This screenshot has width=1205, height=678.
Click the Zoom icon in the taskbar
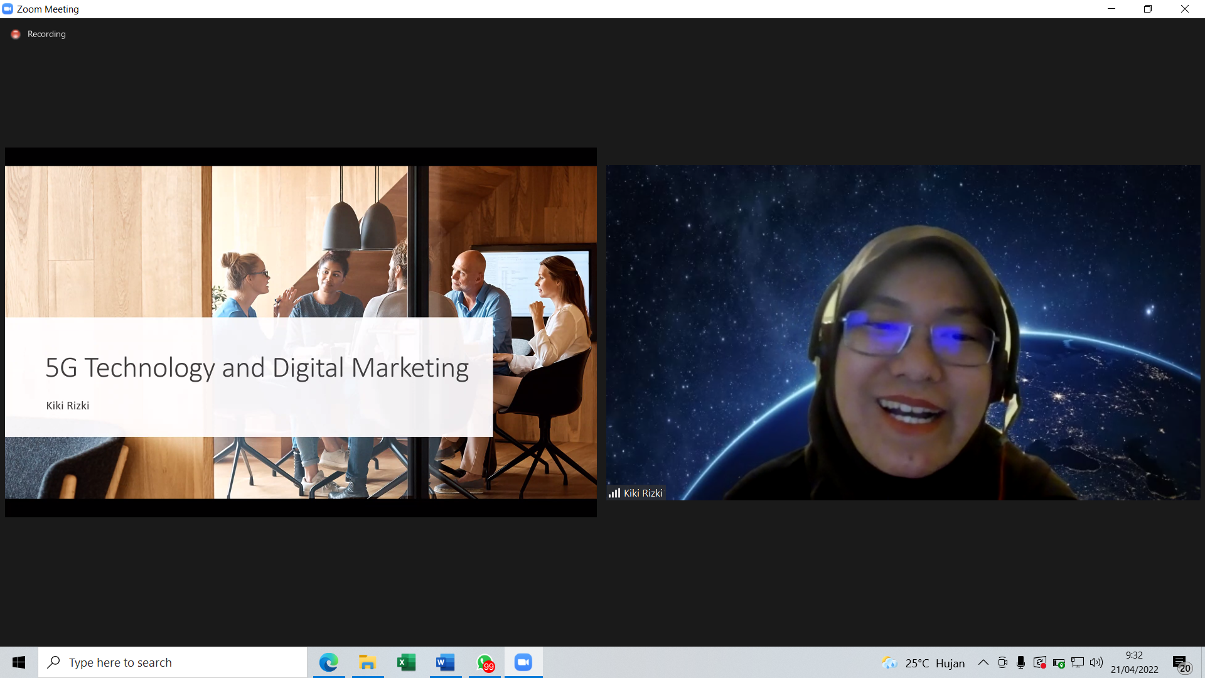(x=523, y=662)
